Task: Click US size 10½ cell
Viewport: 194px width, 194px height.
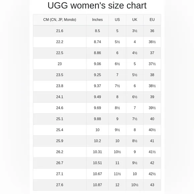Action: point(117,152)
